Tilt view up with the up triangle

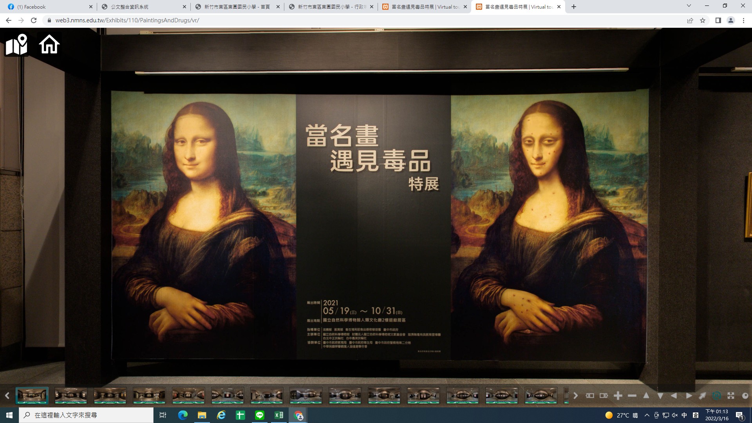[x=646, y=396]
